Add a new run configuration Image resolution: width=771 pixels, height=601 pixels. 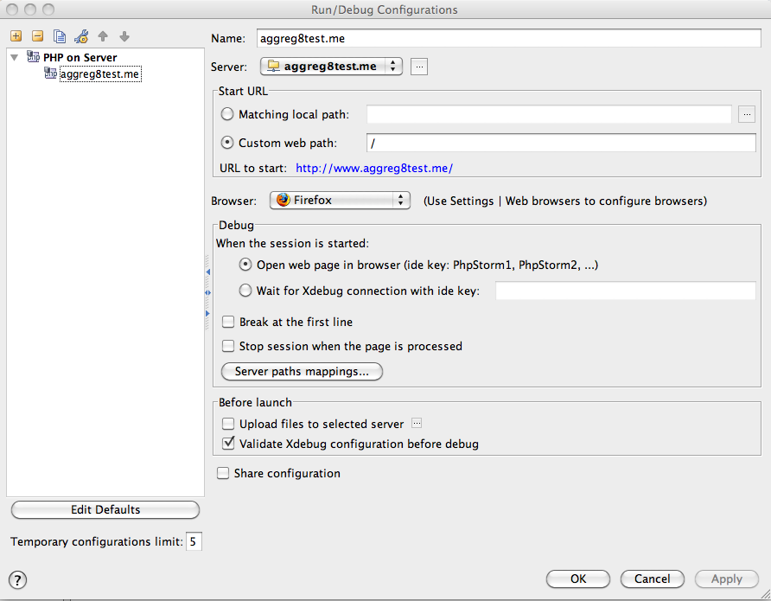(16, 36)
